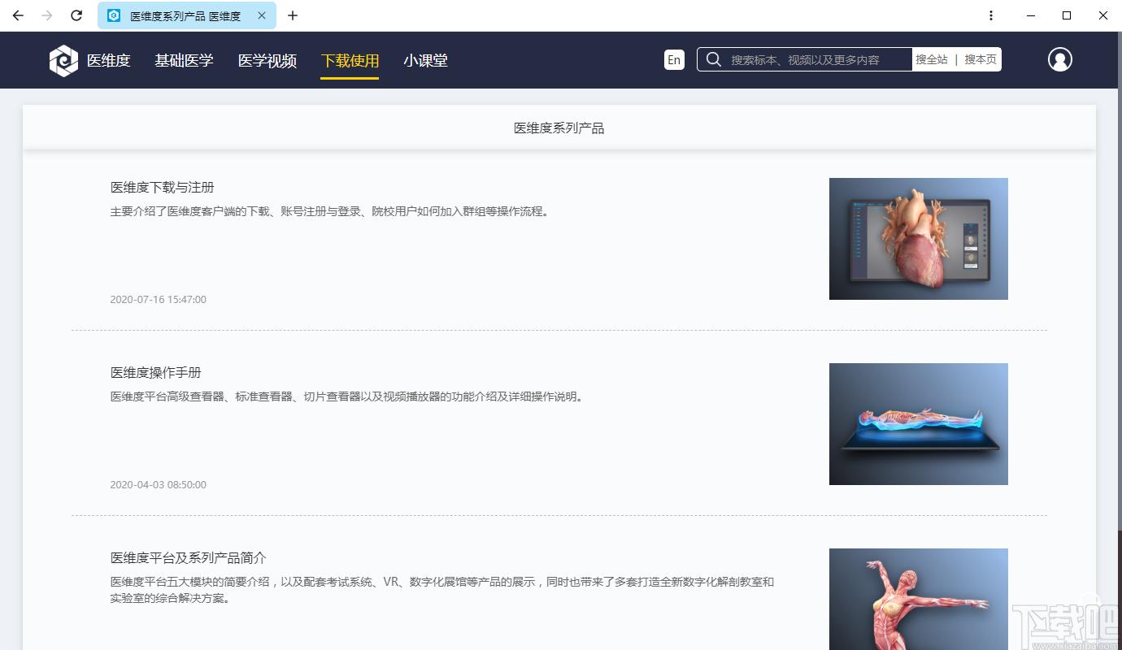Minimize the browser window
This screenshot has width=1122, height=650.
pos(1030,15)
